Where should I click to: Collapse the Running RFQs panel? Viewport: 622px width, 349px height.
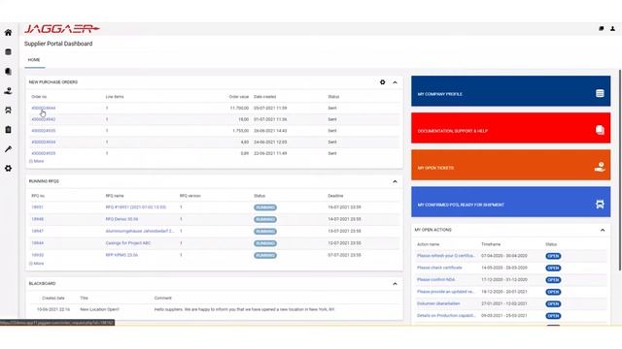396,181
